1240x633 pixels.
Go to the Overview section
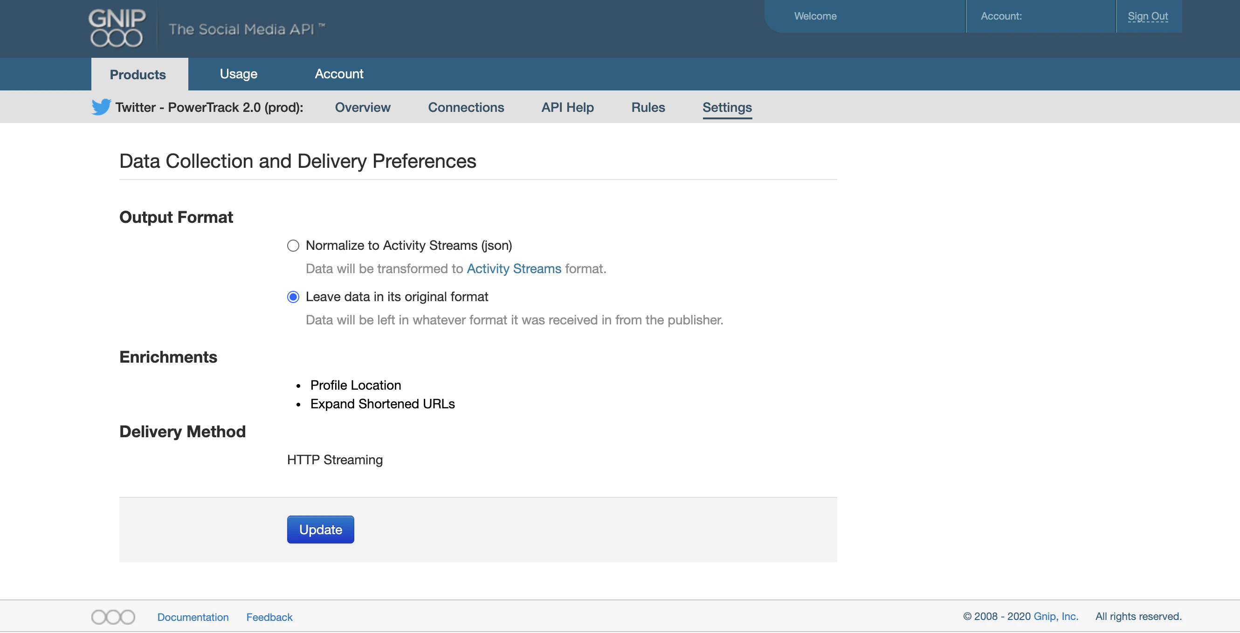pyautogui.click(x=363, y=107)
